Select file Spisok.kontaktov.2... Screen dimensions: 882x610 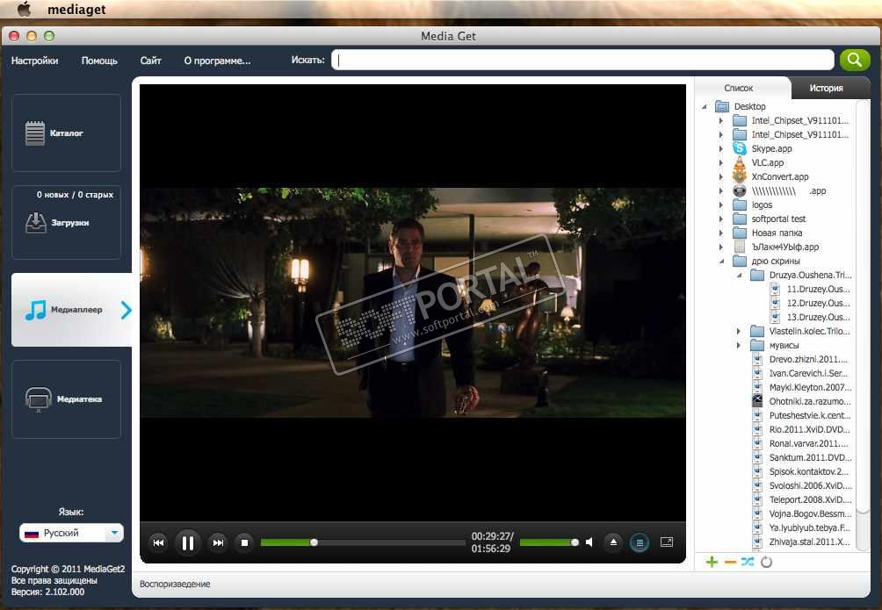point(809,471)
